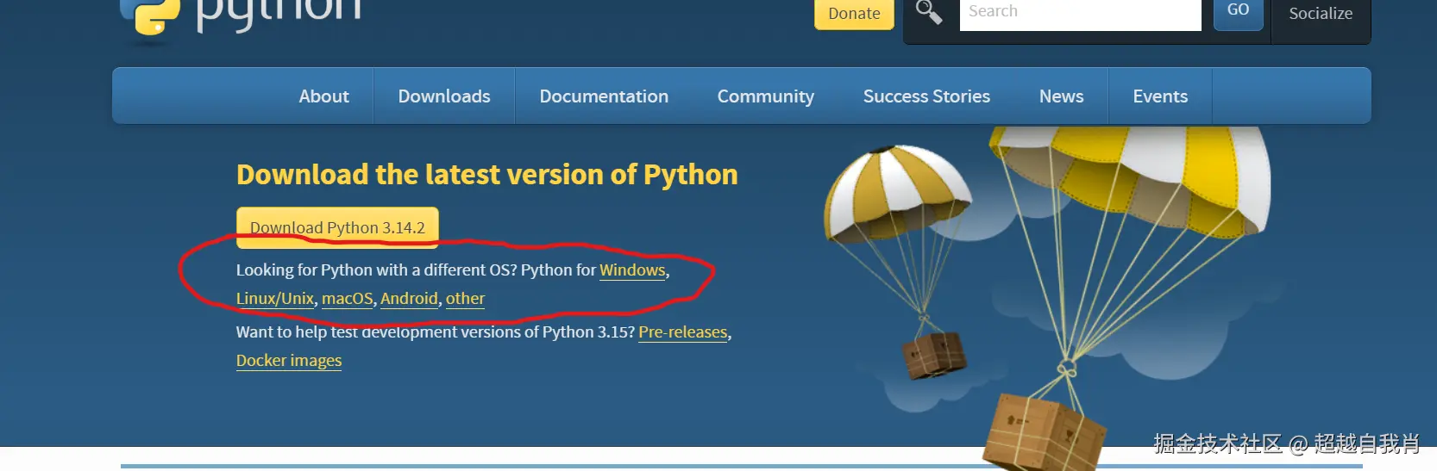Viewport: 1437px width, 471px height.
Task: Open the Documentation menu item
Action: [604, 96]
